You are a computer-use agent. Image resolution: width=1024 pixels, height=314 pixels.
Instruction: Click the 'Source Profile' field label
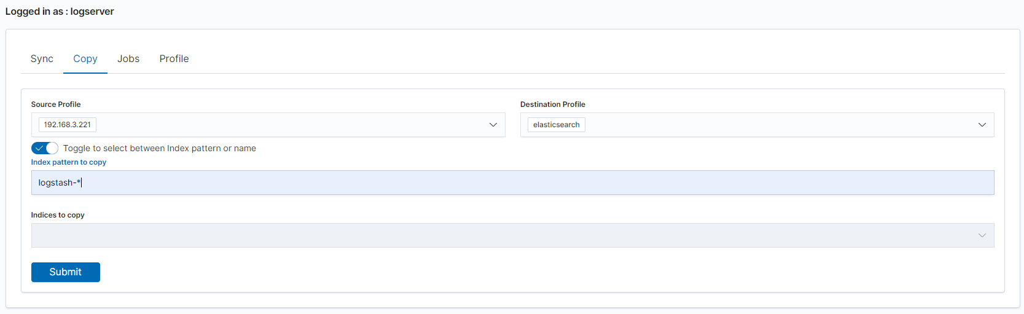[56, 104]
